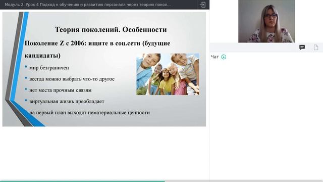Click the 'Чат' label
Image resolution: width=323 pixels, height=182 pixels.
click(215, 57)
